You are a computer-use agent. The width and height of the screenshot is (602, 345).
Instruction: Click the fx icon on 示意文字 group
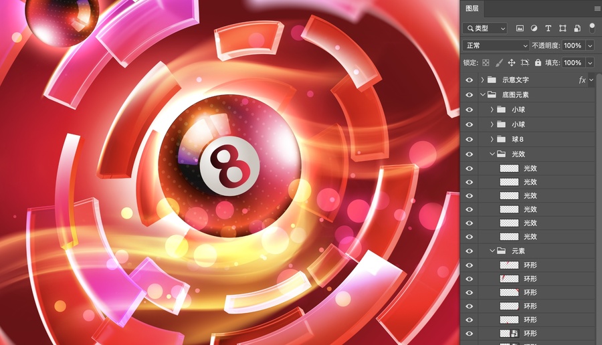582,80
